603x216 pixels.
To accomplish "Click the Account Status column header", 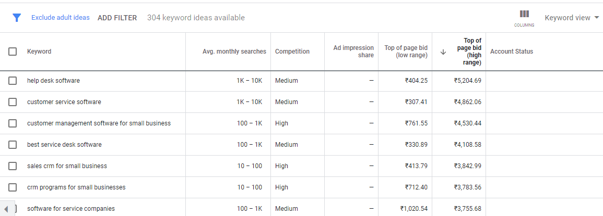I will [512, 52].
